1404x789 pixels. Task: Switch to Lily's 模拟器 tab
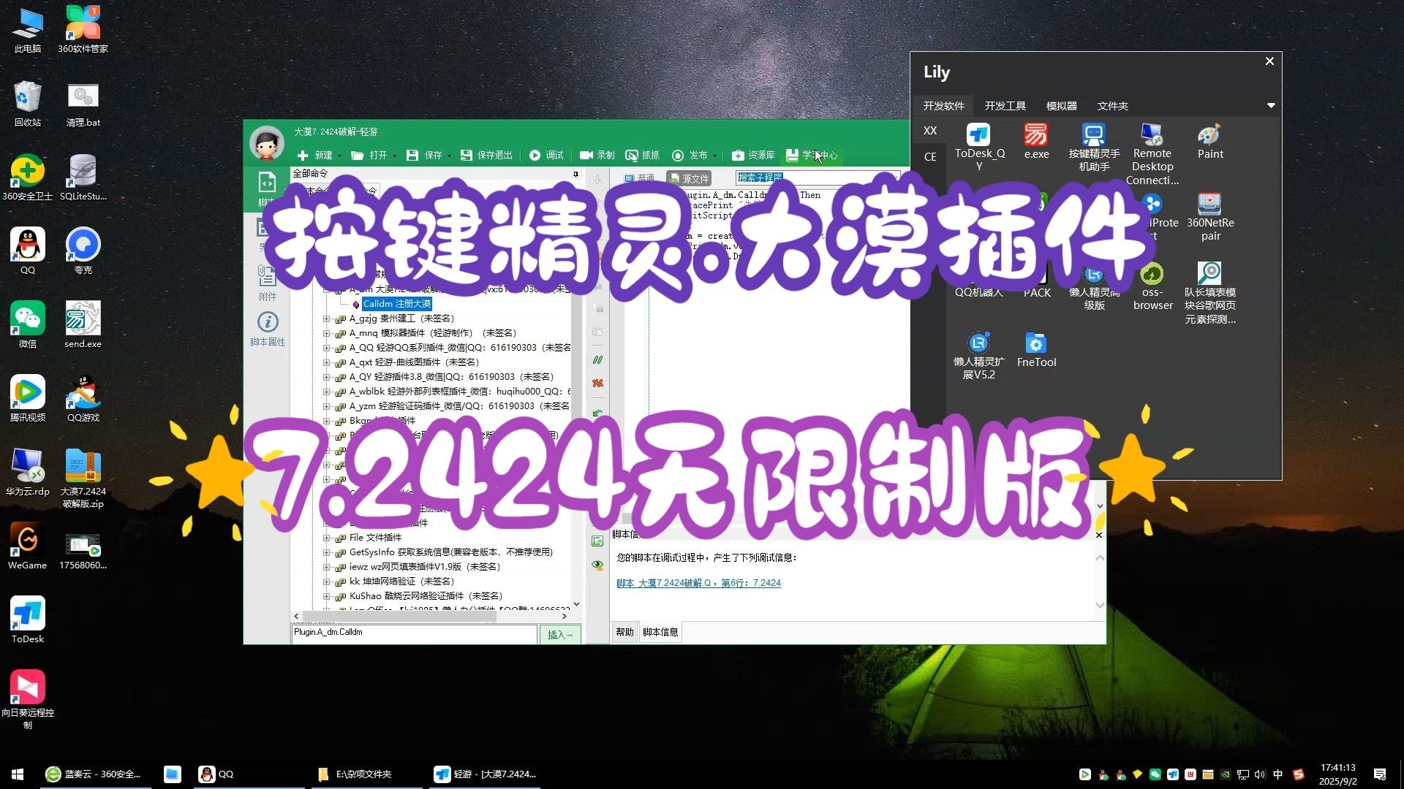[x=1061, y=106]
